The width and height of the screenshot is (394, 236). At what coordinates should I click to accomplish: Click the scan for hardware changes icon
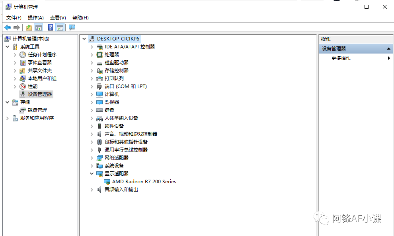pos(72,27)
